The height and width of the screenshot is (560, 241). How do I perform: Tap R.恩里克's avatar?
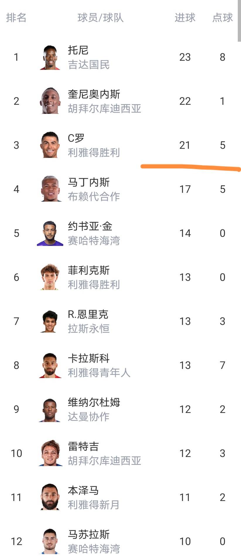coord(50,321)
